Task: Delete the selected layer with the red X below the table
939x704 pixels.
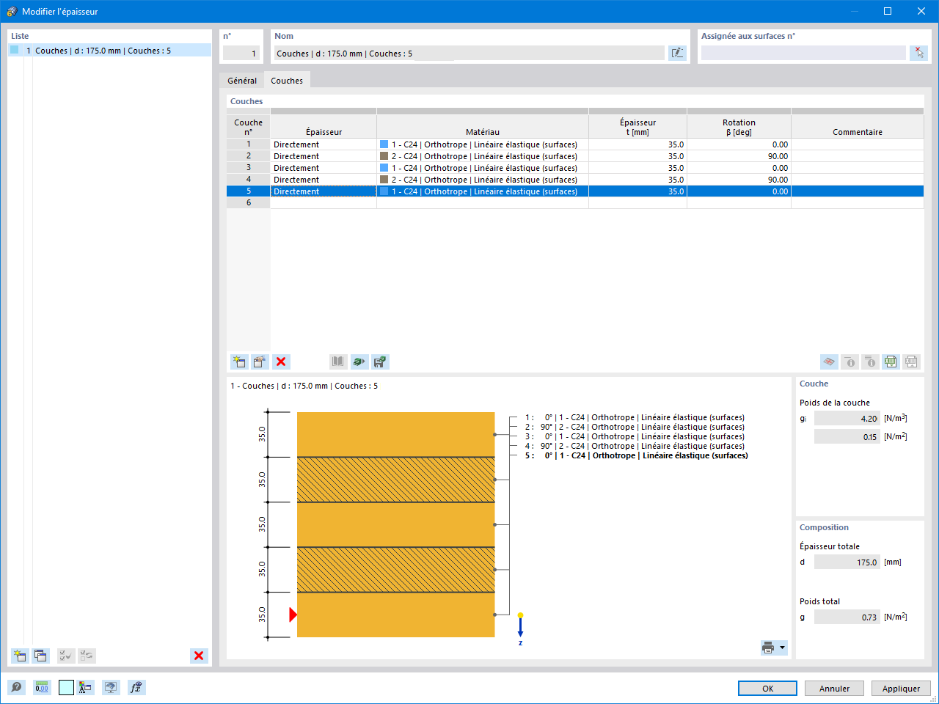Action: point(281,362)
